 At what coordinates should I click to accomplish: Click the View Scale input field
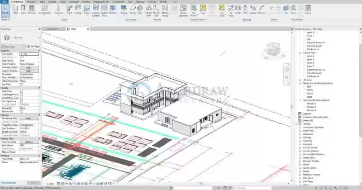click(x=29, y=54)
